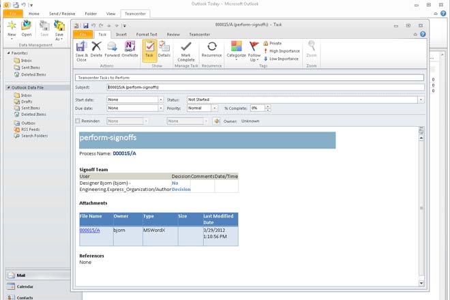Switch to Contacts navigation pane
The height and width of the screenshot is (300, 450).
tap(38, 297)
